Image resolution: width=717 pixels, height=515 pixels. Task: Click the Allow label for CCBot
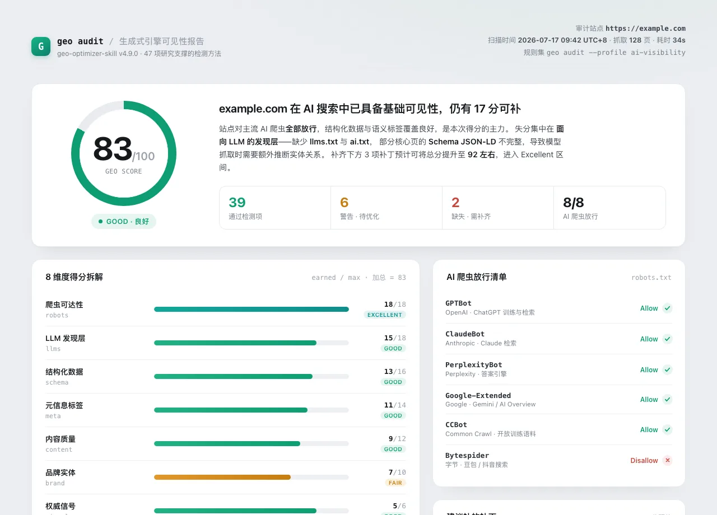(x=649, y=429)
